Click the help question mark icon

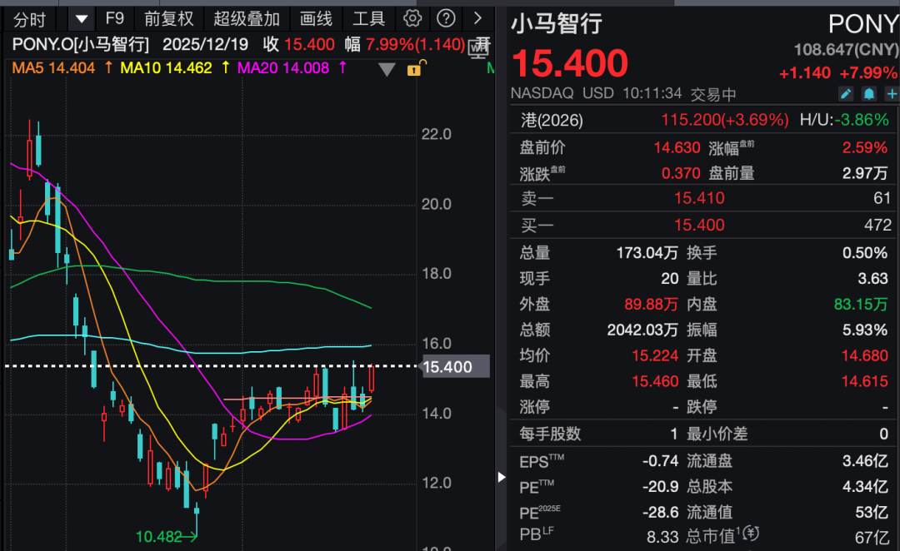[447, 18]
